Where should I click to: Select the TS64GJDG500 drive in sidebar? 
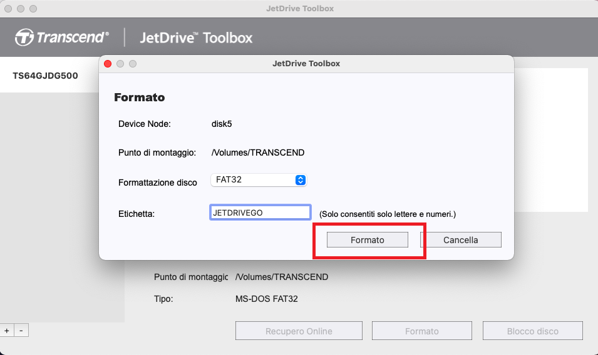pyautogui.click(x=49, y=76)
